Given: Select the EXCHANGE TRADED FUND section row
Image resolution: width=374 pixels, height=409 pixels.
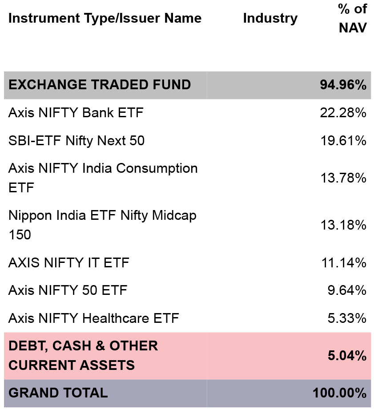Looking at the screenshot, I should (x=187, y=85).
